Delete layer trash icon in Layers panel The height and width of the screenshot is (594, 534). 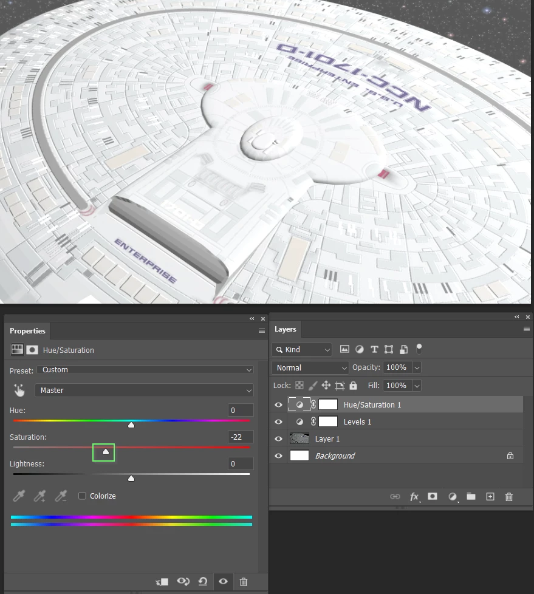click(509, 496)
